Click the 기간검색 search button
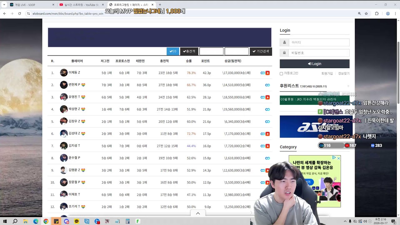The image size is (400, 225). [261, 51]
